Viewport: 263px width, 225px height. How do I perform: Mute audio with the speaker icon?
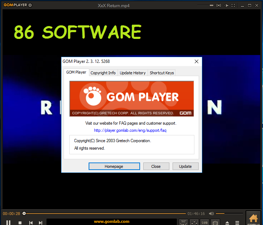tap(211, 214)
